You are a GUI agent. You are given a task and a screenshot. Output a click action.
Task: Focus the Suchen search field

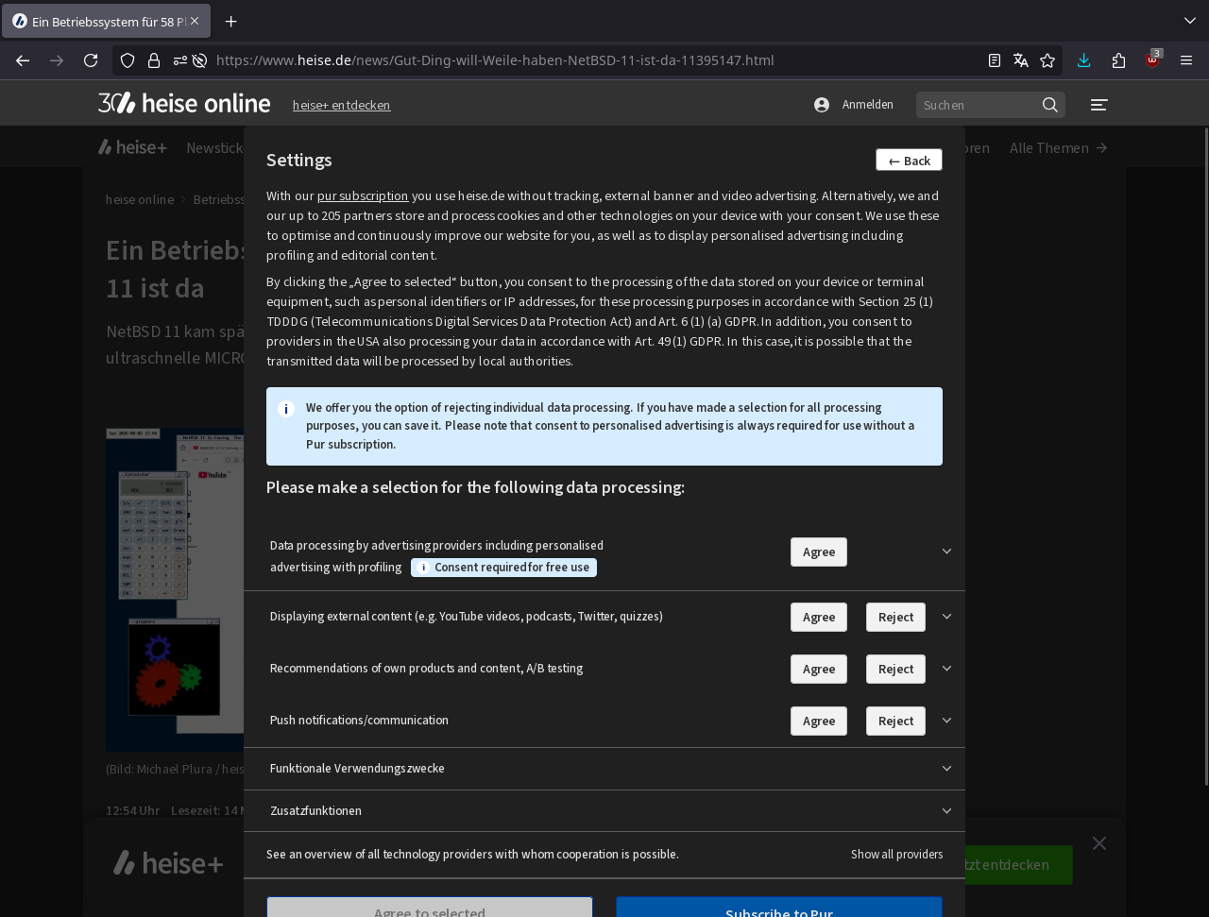[977, 105]
